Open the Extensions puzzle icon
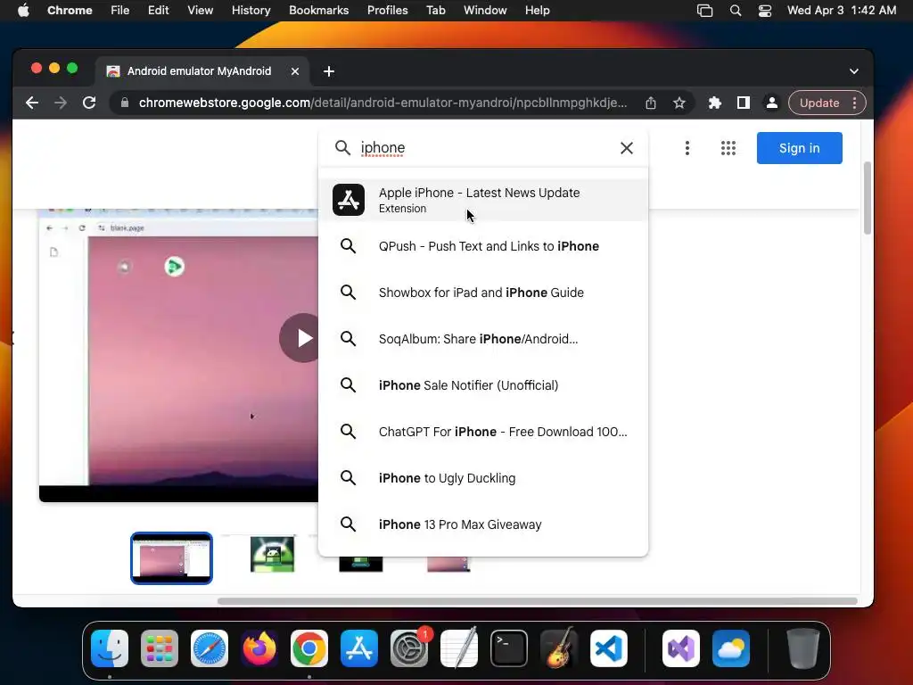Screen dimensions: 913x685 click(x=714, y=103)
